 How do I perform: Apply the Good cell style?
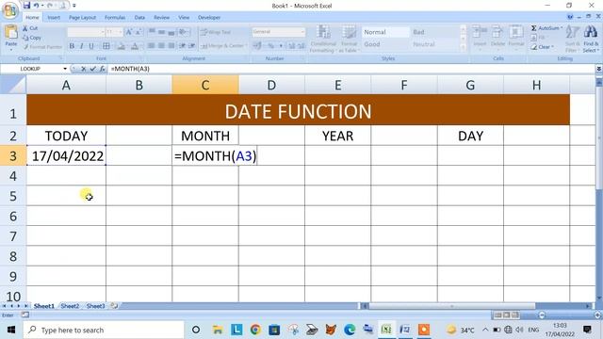(x=385, y=44)
